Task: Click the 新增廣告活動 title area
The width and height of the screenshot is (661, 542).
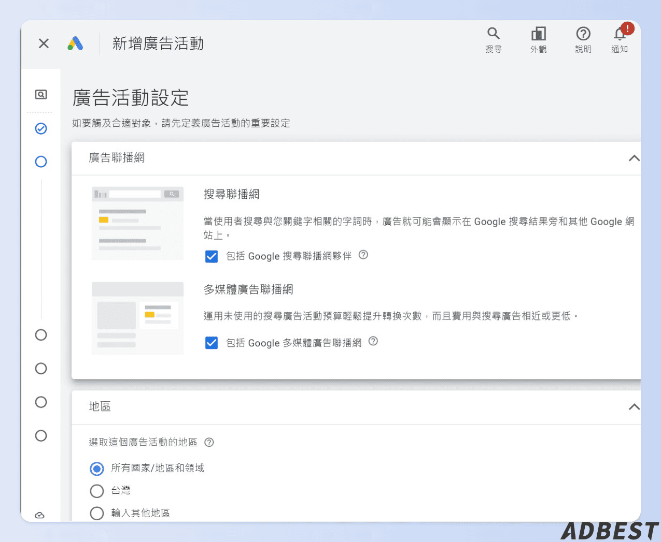Action: (158, 44)
